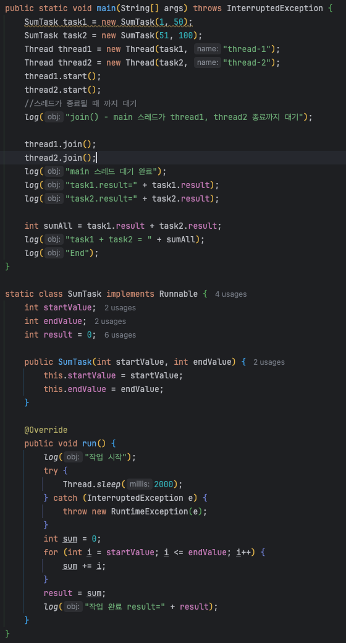Click the "task2.result=" string literal
The height and width of the screenshot is (643, 346).
point(101,198)
